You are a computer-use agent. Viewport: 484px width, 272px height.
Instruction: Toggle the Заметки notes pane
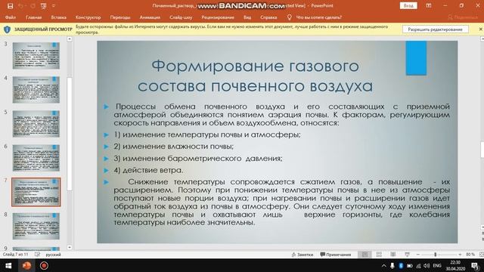point(302,255)
